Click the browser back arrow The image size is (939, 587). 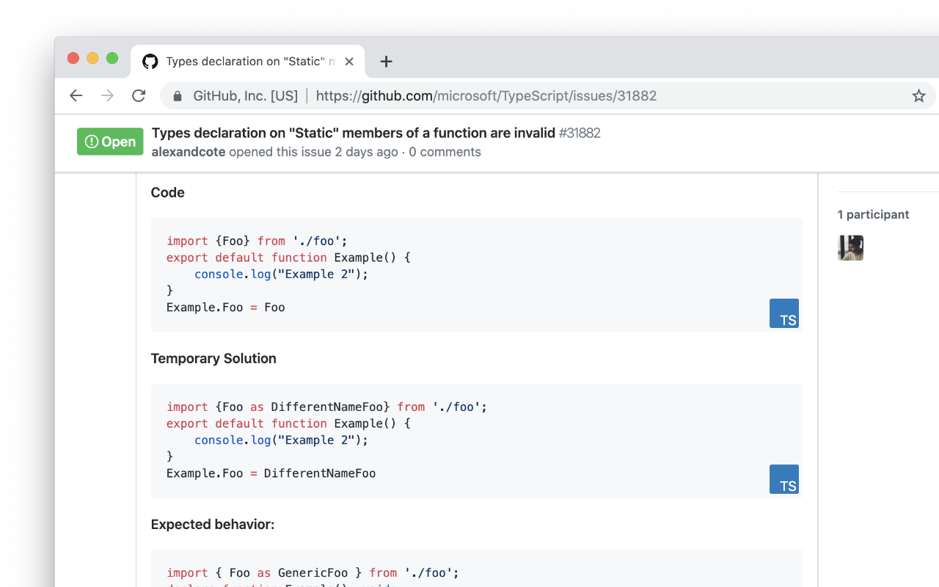click(76, 95)
